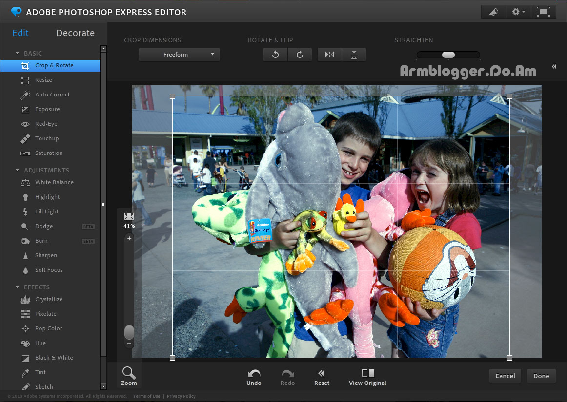Choose the Black & White effect icon
This screenshot has height=402, width=567.
pyautogui.click(x=25, y=358)
